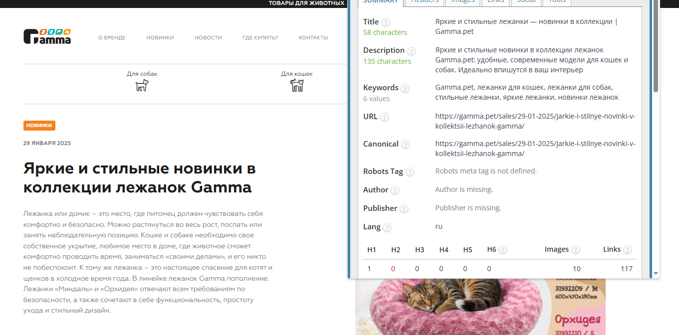Screen dimensions: 679x335
Task: Open the Social tab
Action: [527, 2]
